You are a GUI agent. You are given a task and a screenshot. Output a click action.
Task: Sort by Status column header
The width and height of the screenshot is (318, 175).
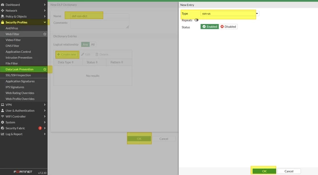point(92,62)
